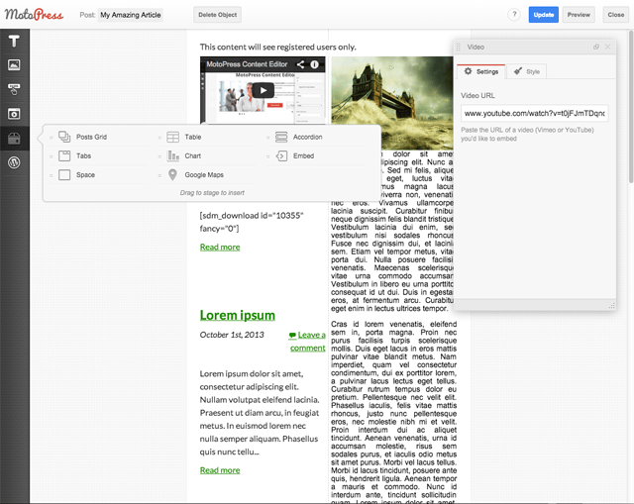
Task: Open the Other widgets toolbox group
Action: tap(14, 139)
